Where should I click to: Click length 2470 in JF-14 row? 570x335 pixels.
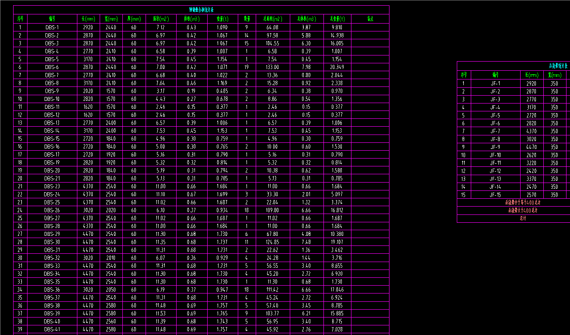click(x=531, y=186)
